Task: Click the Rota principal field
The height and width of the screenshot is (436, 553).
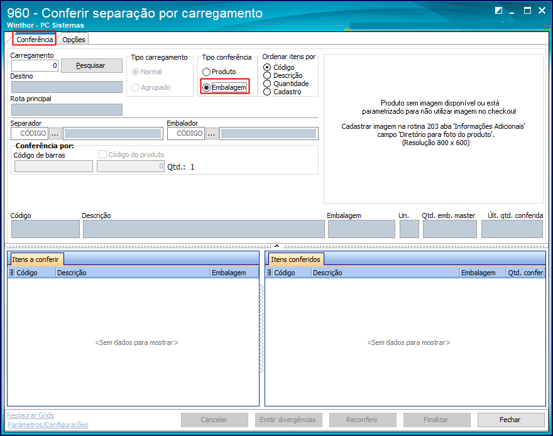Action: coord(67,109)
